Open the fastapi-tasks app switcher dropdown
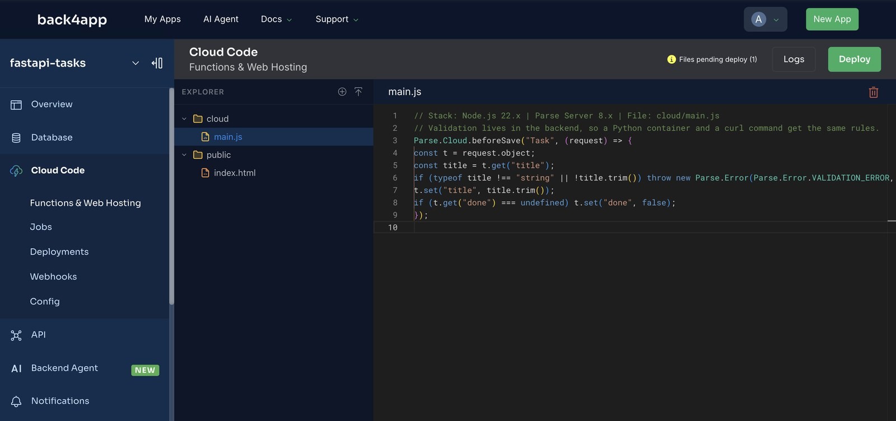Screen dimensions: 896x421 [136, 63]
